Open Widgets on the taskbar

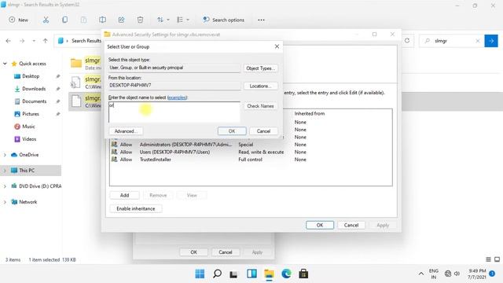251,274
